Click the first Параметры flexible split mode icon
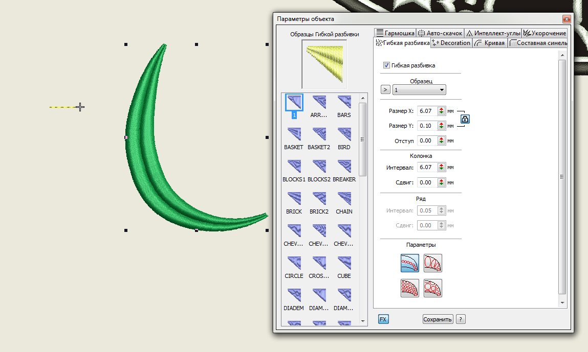 (x=410, y=263)
